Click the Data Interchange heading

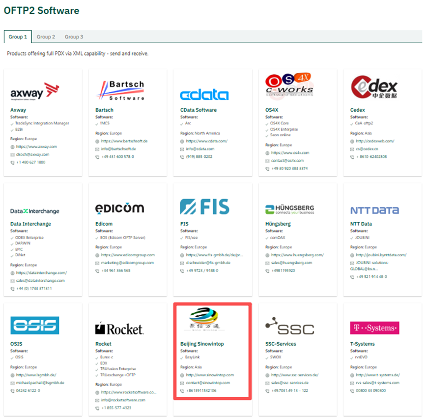[30, 224]
